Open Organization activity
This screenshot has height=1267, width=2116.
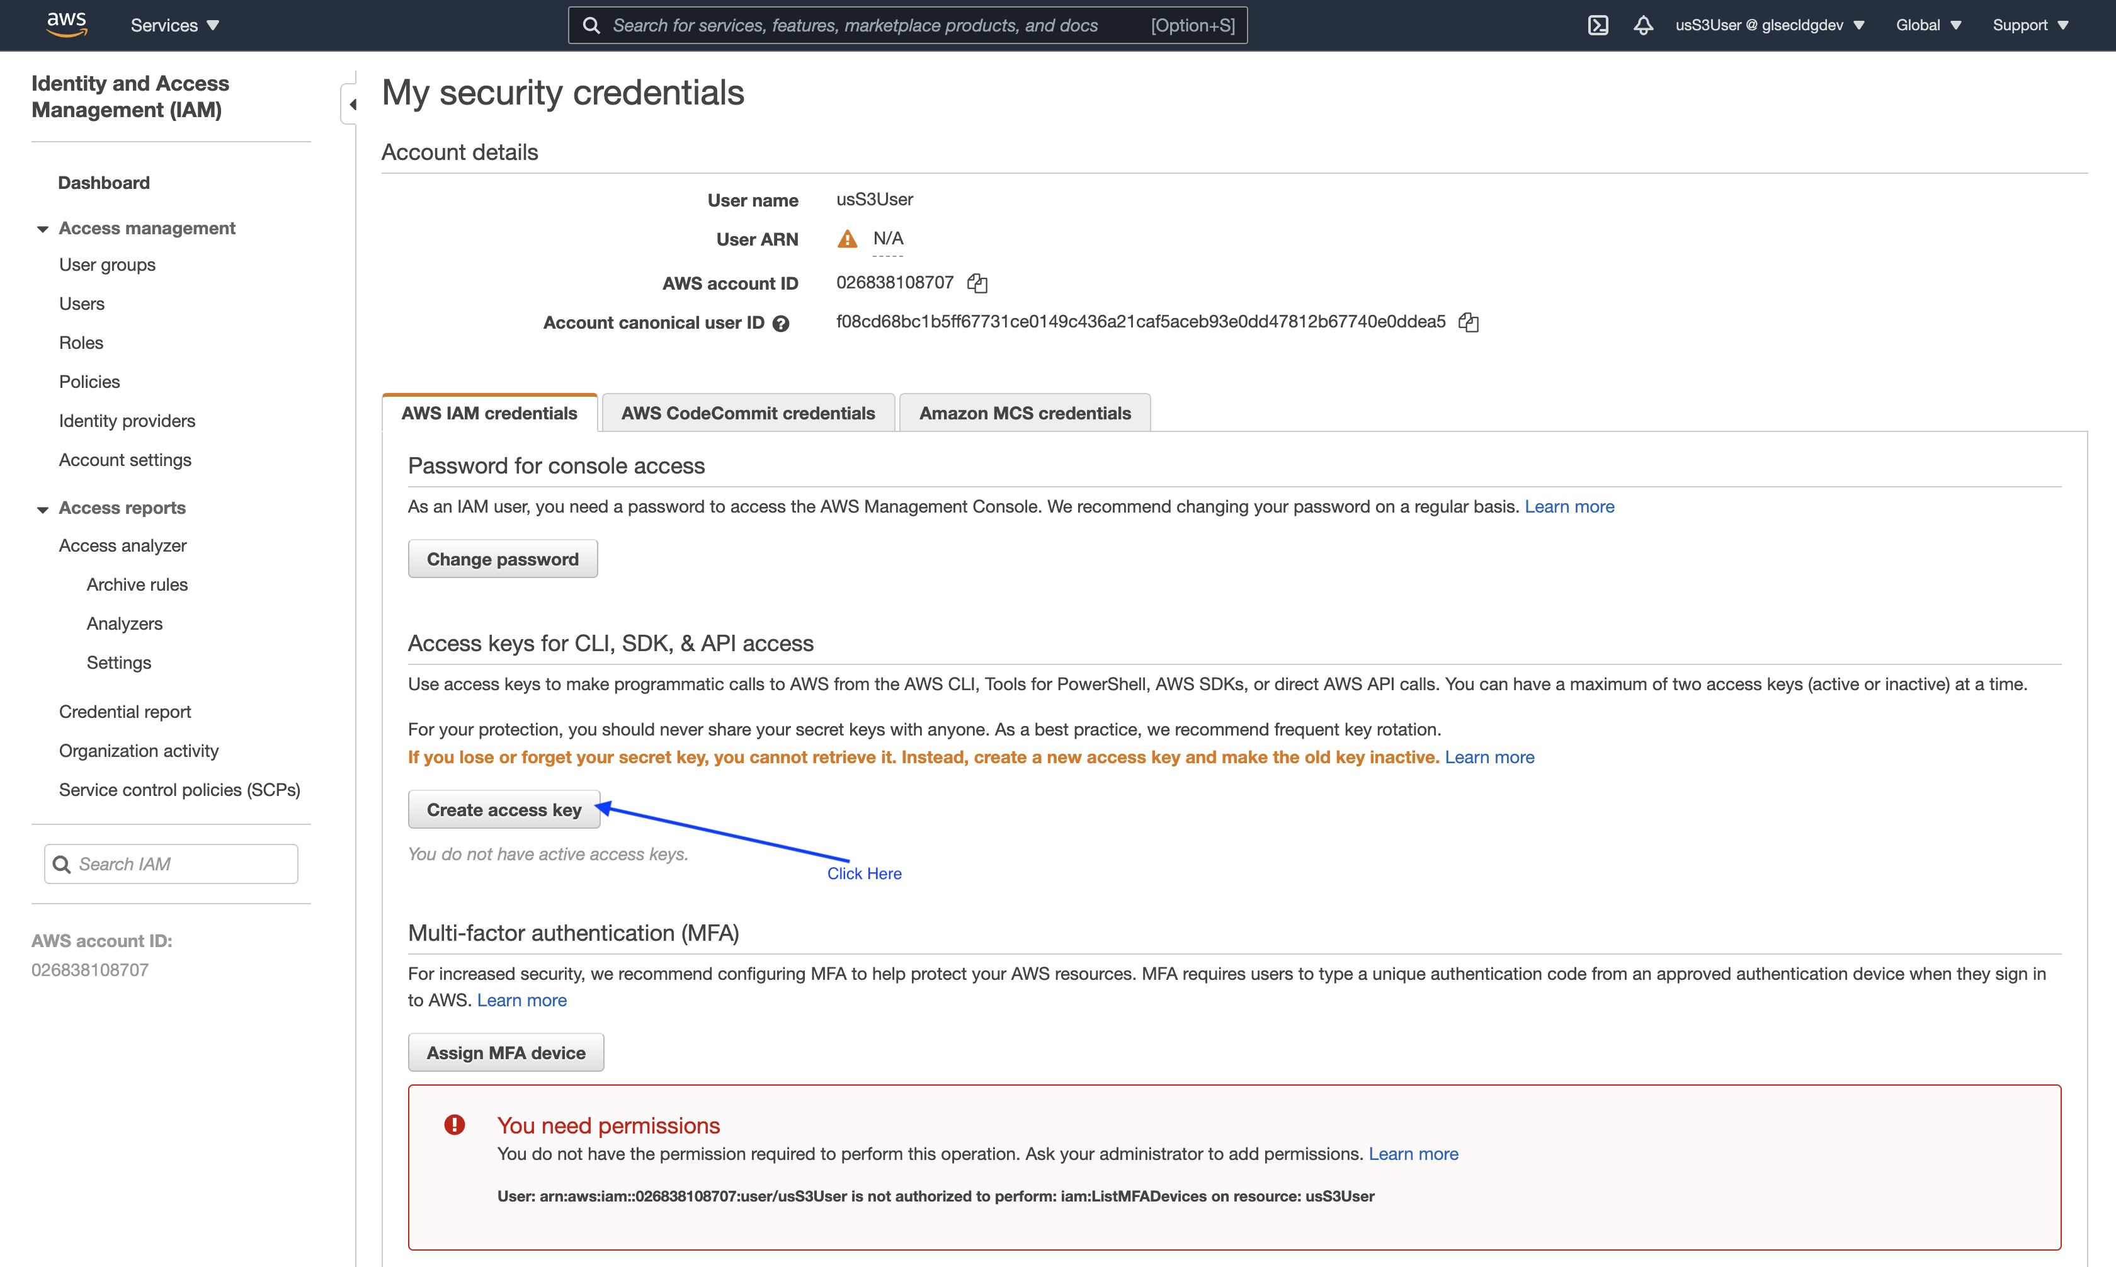point(139,751)
